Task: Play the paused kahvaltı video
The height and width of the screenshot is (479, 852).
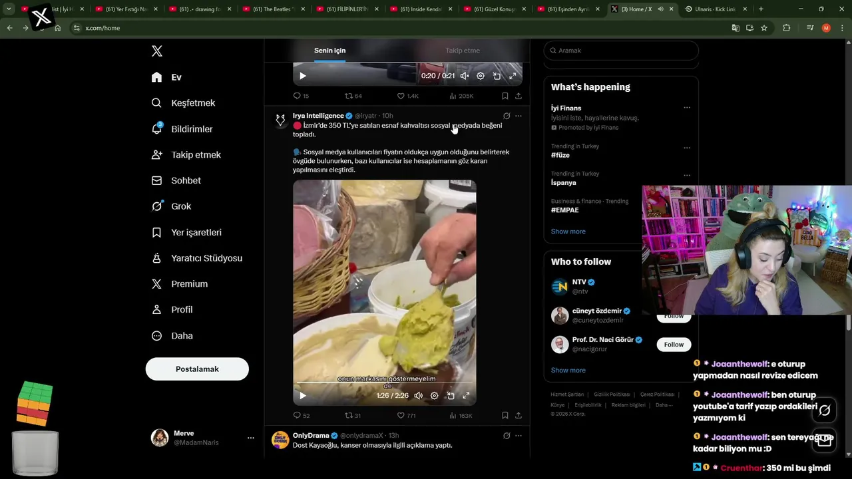Action: tap(302, 396)
